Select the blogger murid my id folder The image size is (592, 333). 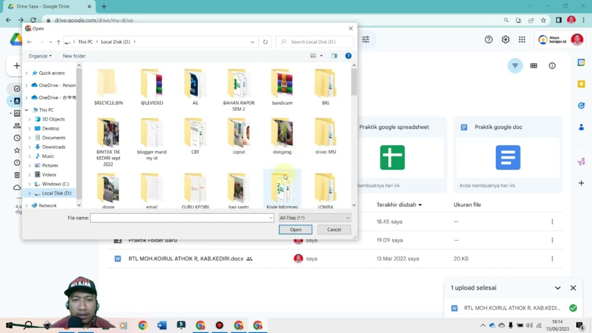point(152,139)
